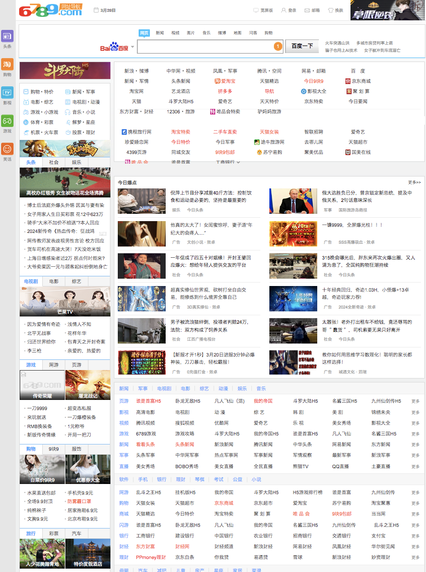Open the 新浪·微博 link
The image size is (426, 572).
click(136, 71)
